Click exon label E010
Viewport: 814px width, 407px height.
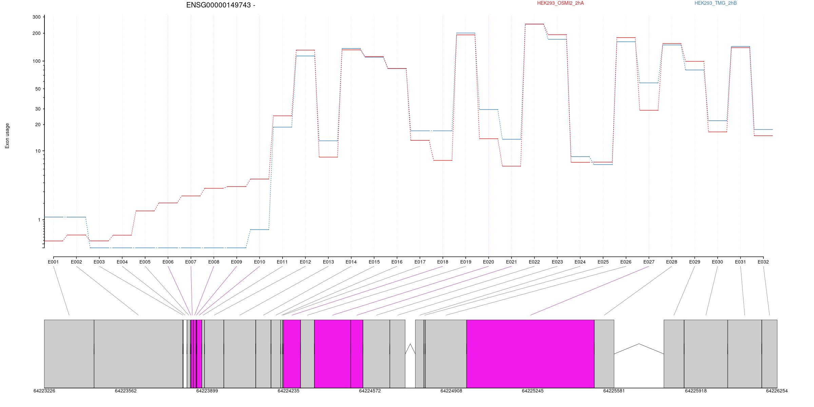pyautogui.click(x=259, y=262)
